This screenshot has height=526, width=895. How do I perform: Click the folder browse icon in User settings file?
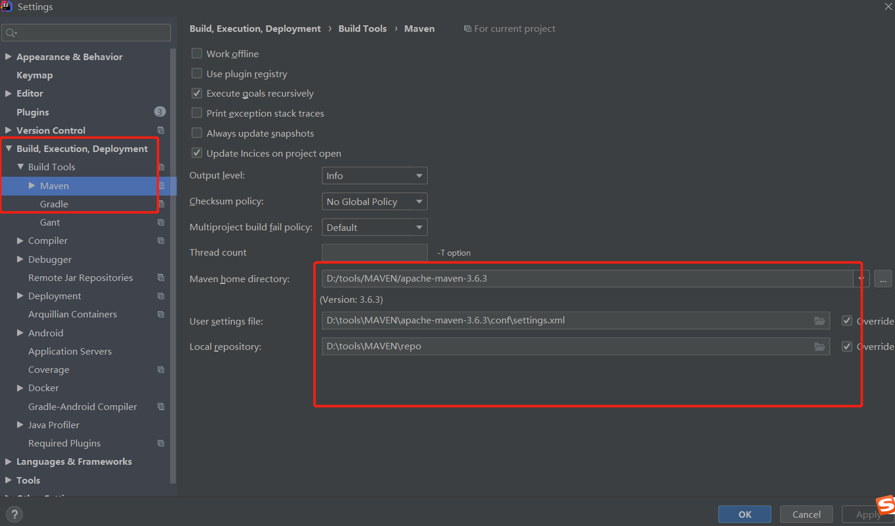(x=819, y=320)
